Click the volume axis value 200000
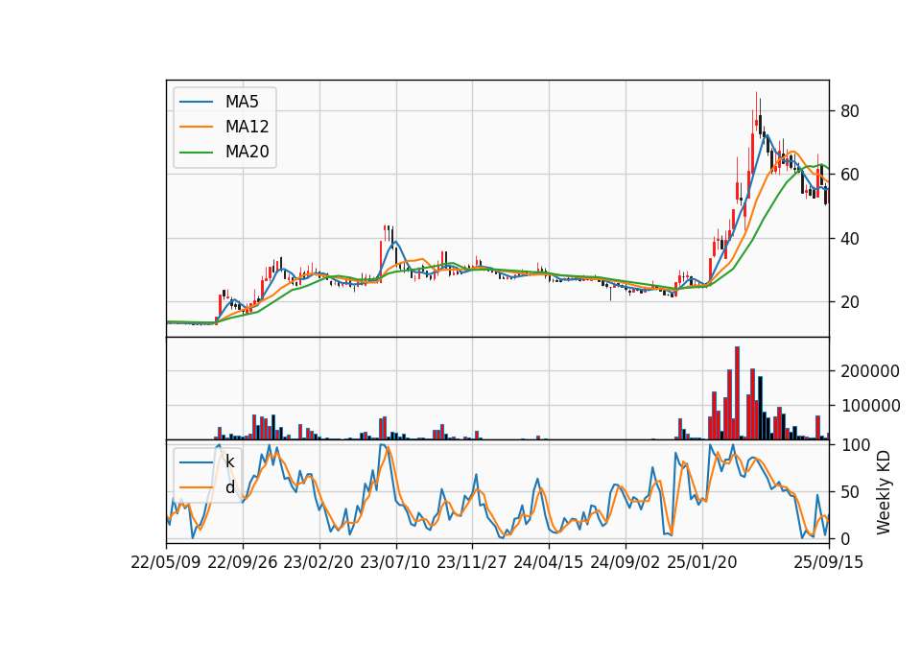The height and width of the screenshot is (662, 921). pyautogui.click(x=870, y=371)
